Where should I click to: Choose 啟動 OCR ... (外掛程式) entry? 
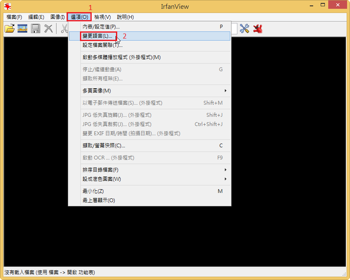[149, 158]
